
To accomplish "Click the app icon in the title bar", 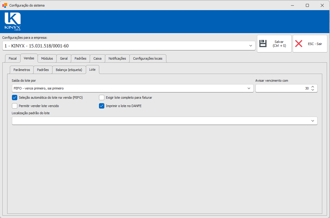I will pyautogui.click(x=5, y=5).
